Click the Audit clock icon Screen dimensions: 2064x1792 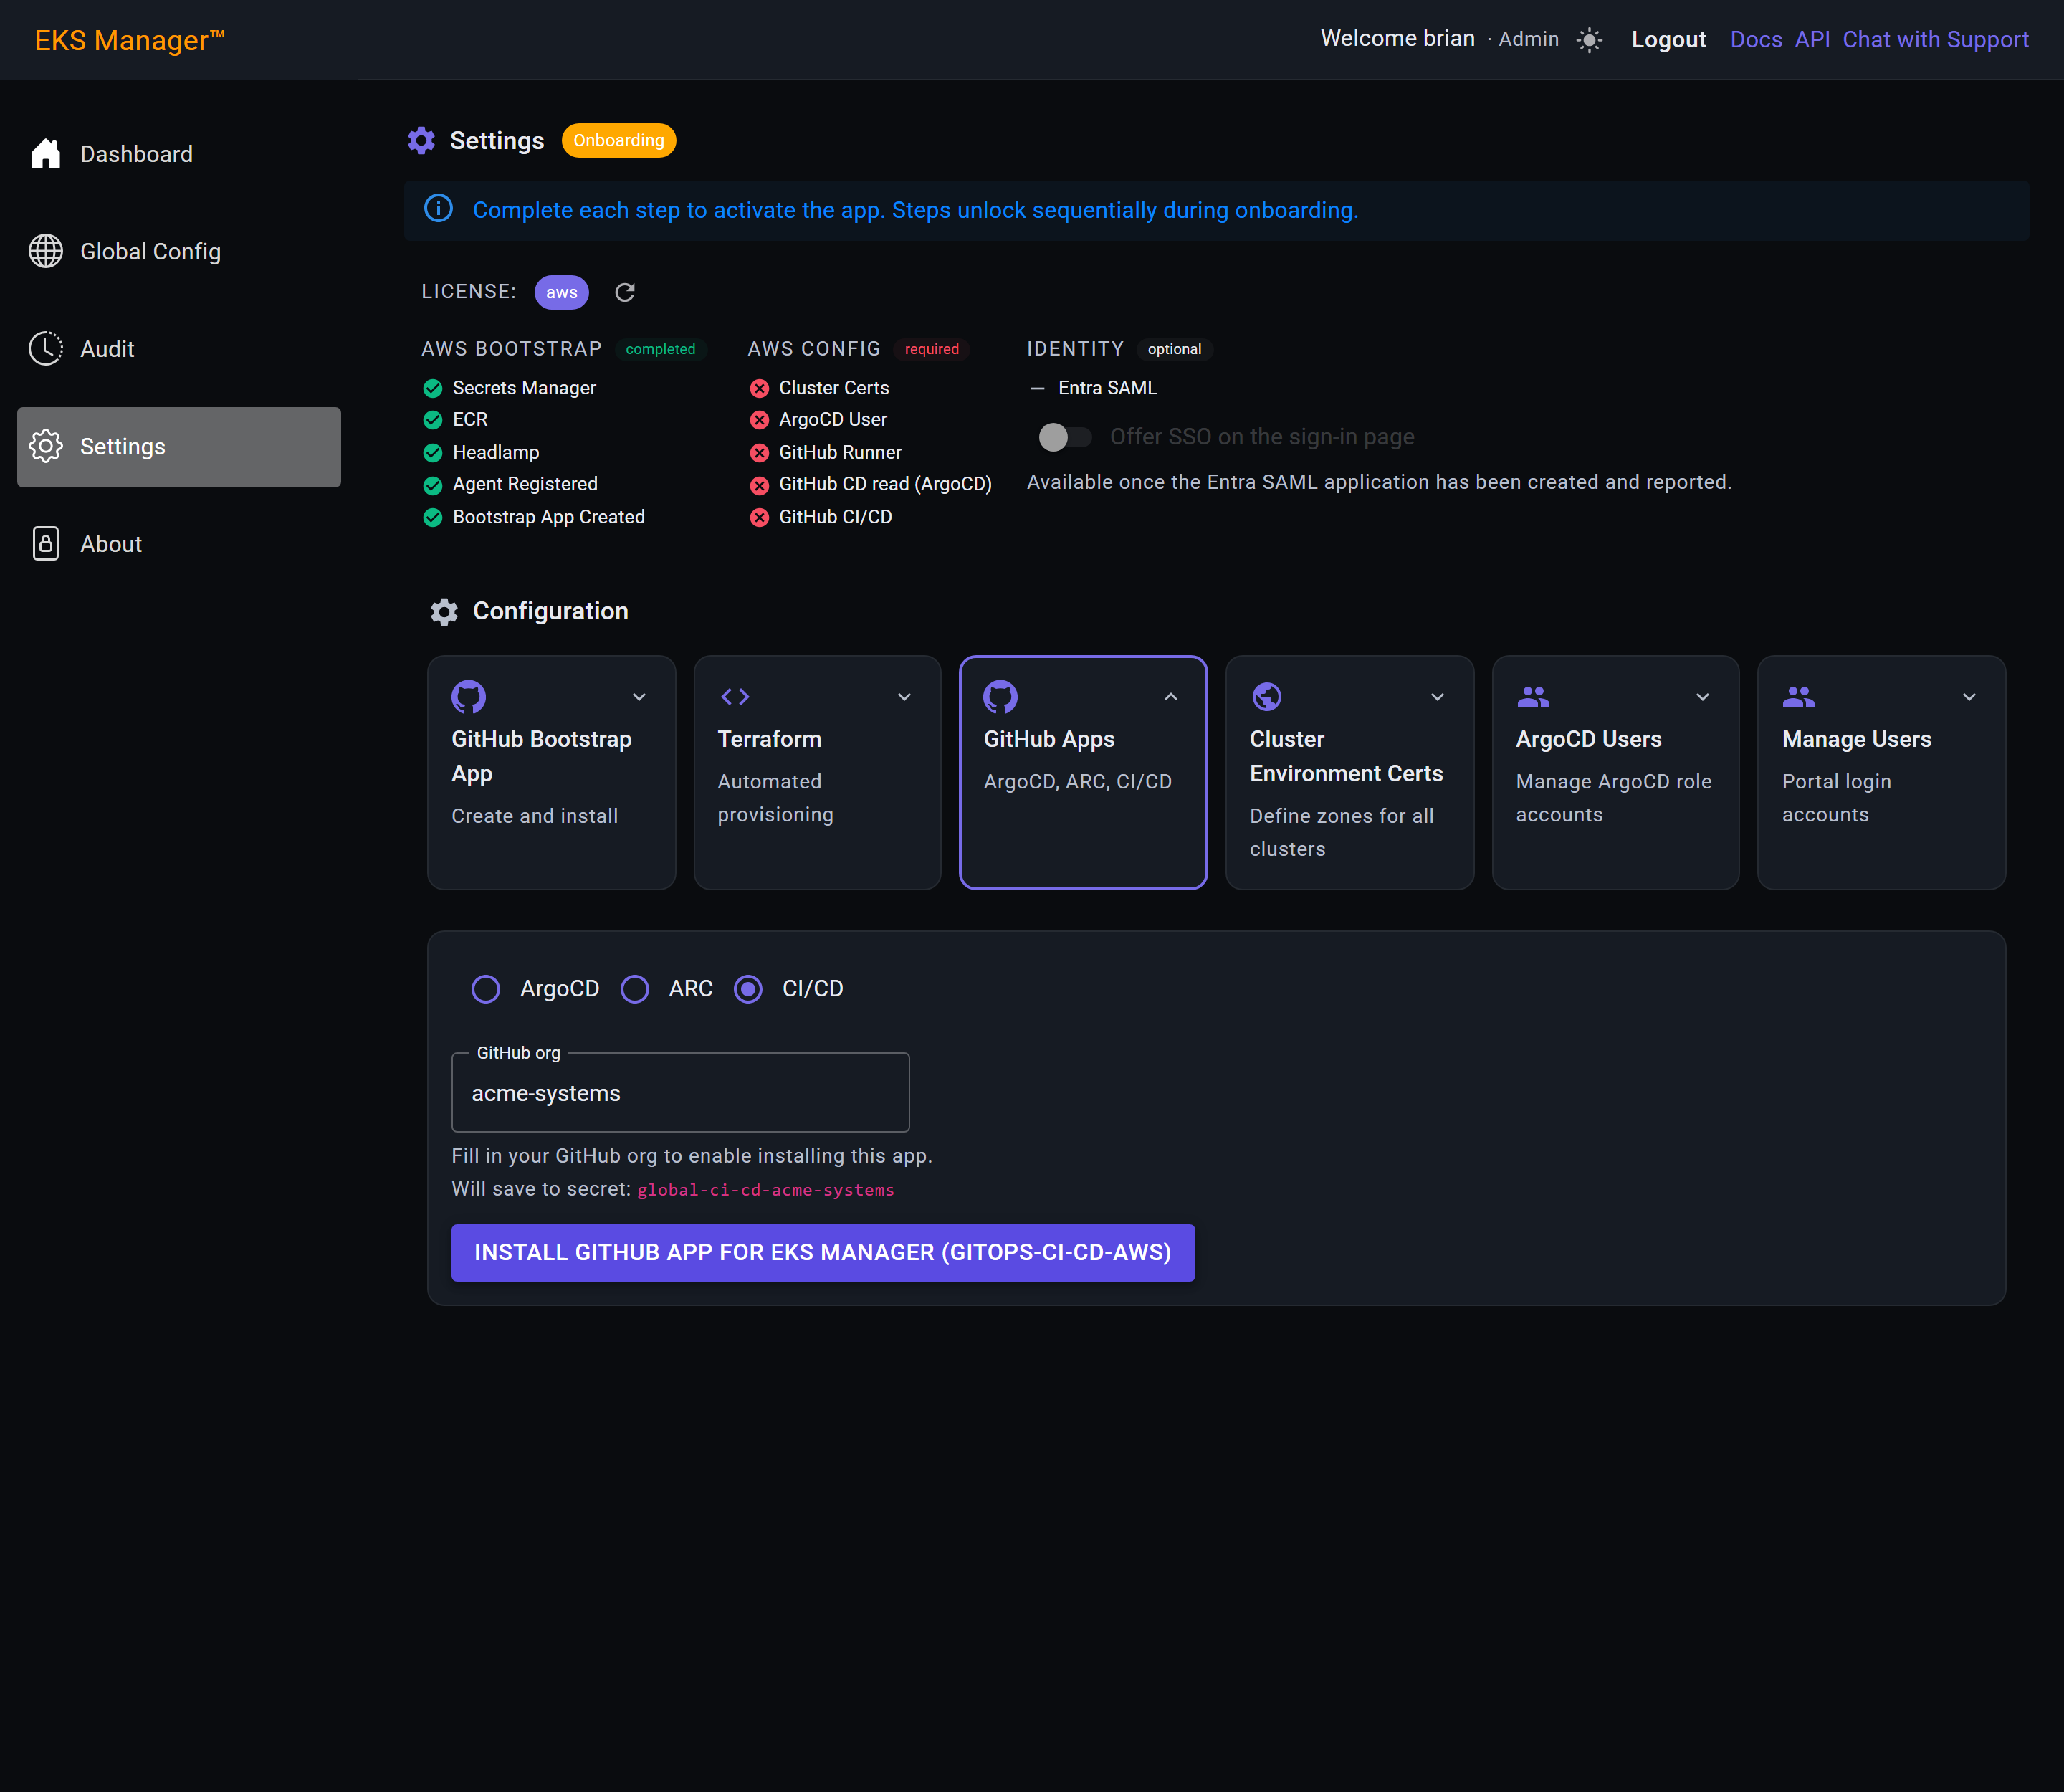pos(46,349)
